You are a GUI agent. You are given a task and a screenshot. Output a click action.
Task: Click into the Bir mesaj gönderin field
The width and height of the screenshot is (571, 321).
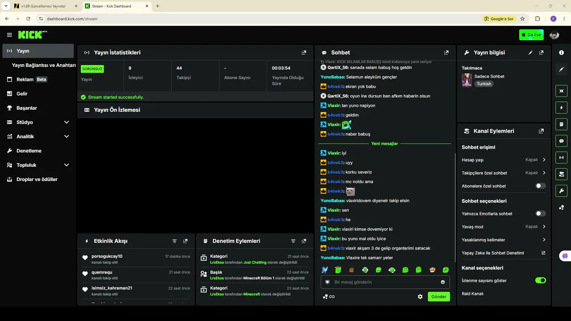385,282
